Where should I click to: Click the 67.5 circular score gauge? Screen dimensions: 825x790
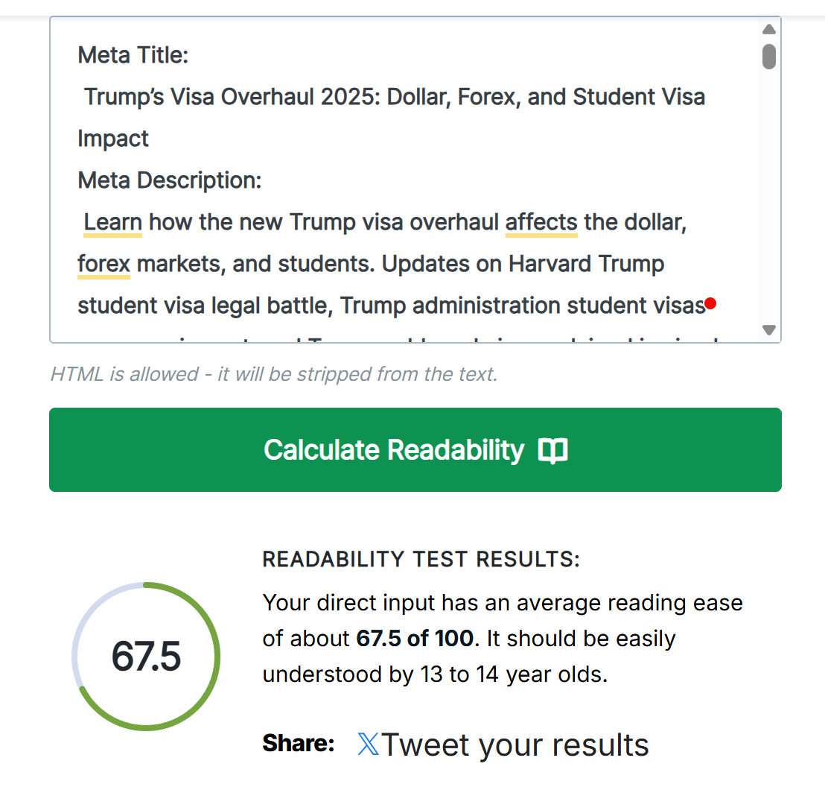pos(146,656)
